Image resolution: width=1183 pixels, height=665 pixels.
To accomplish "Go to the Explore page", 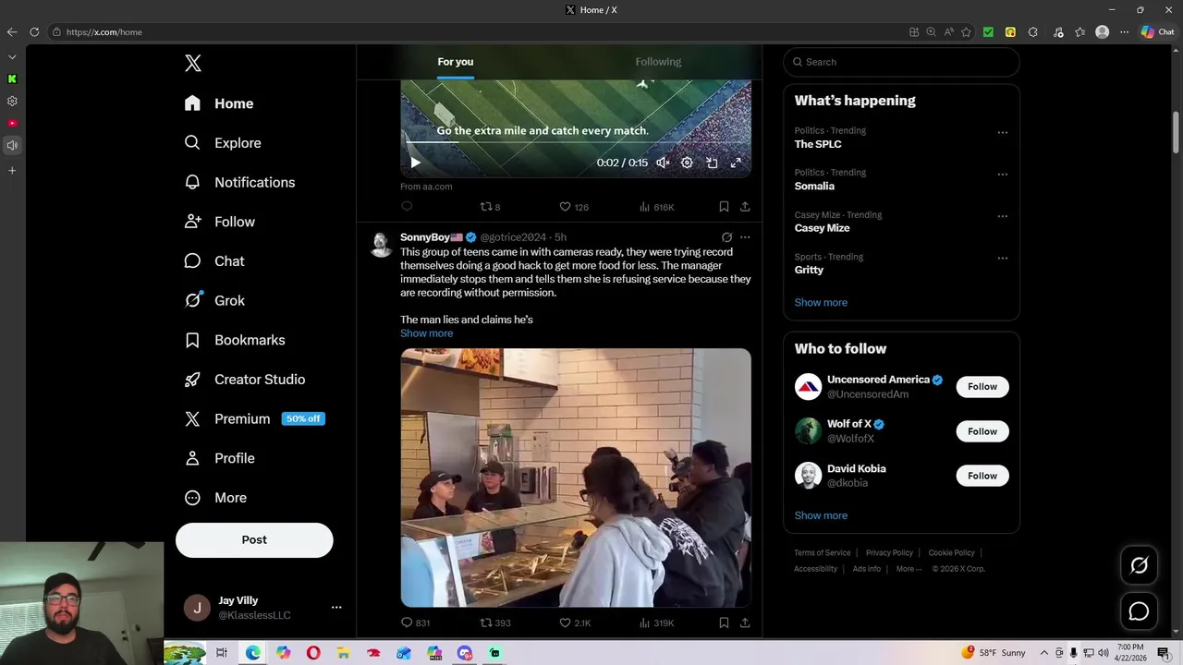I will pyautogui.click(x=223, y=143).
